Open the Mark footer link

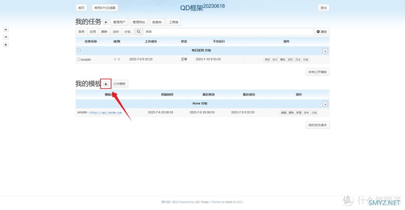pos(229,202)
